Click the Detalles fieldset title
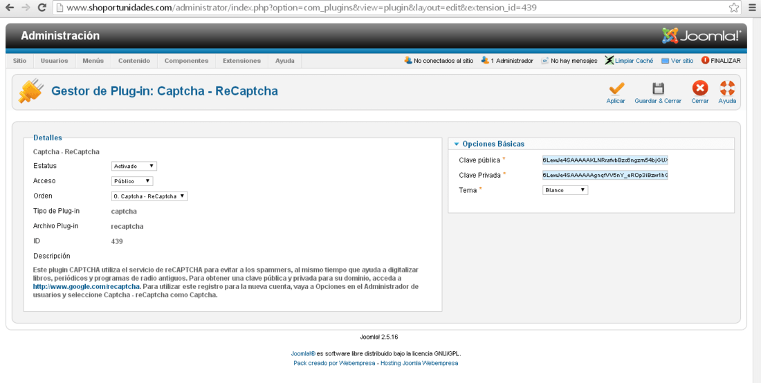The height and width of the screenshot is (383, 761). coord(48,138)
